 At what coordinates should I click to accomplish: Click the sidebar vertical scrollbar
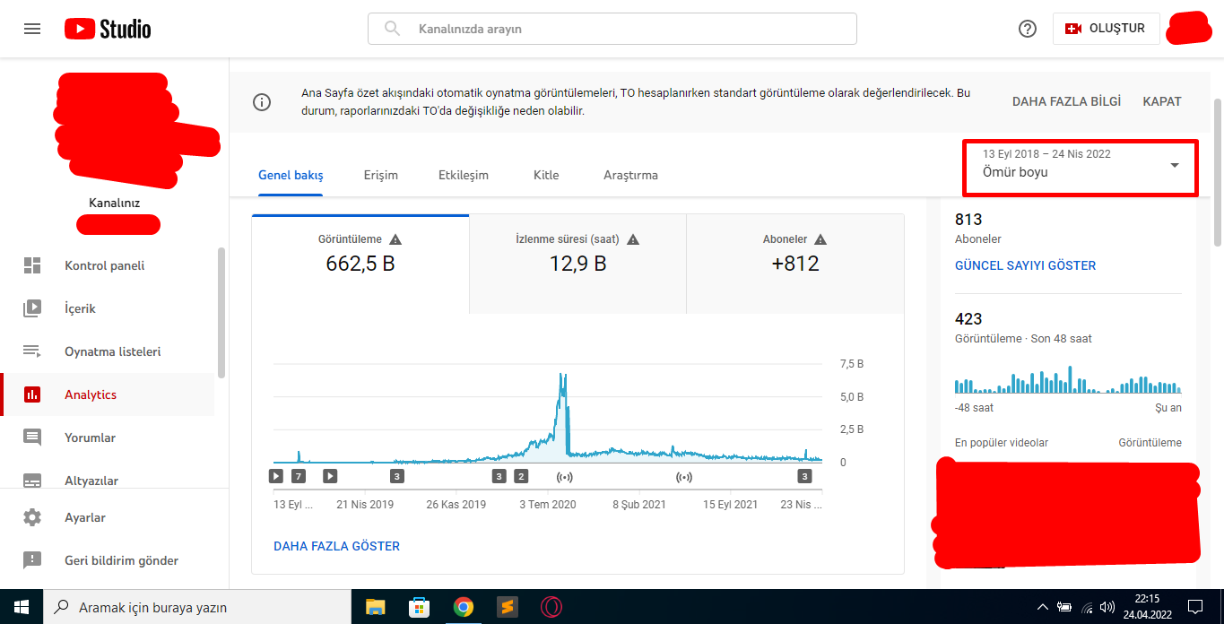pyautogui.click(x=221, y=312)
